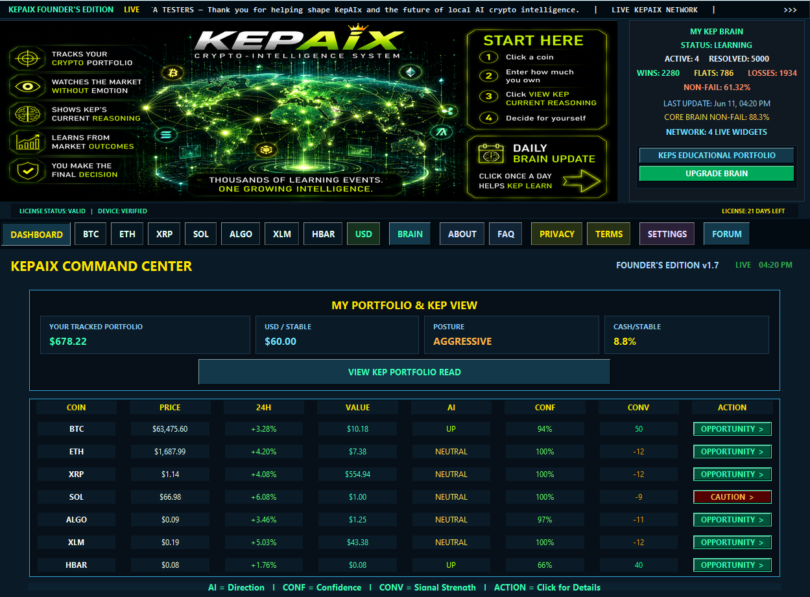Click KEPS EDUCATIONAL PORTFOLIO button

(x=717, y=156)
